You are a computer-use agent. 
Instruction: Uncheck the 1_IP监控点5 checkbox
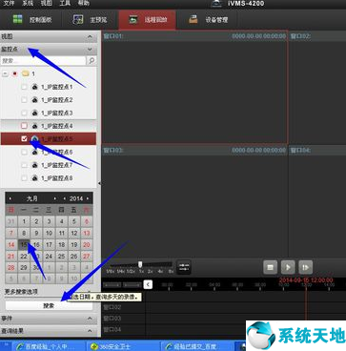point(24,139)
